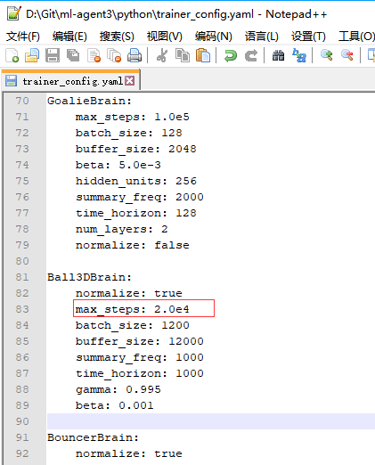Click the Paste clipboard icon
The width and height of the screenshot is (375, 465).
[x=203, y=55]
